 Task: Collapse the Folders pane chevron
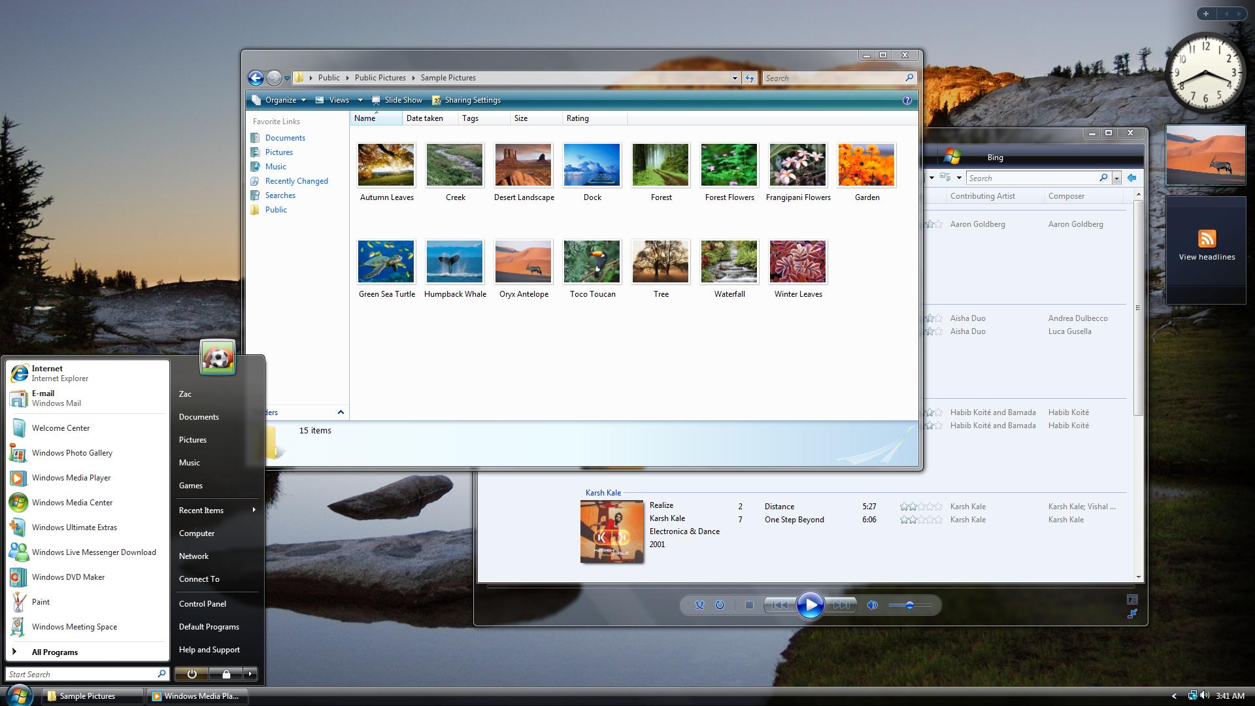click(340, 412)
